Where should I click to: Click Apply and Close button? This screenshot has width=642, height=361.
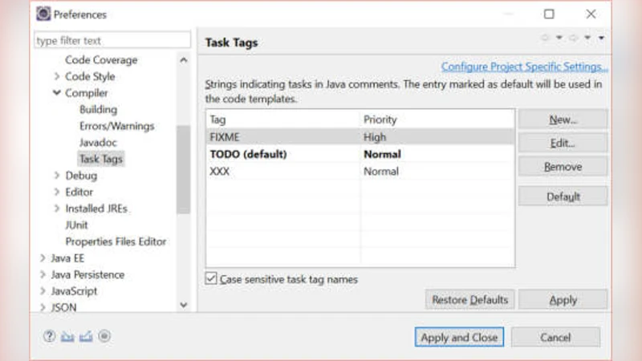[x=459, y=338]
